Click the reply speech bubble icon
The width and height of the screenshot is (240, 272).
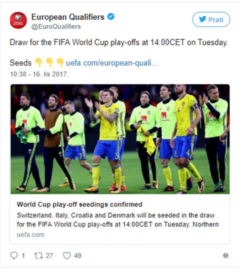(x=14, y=255)
